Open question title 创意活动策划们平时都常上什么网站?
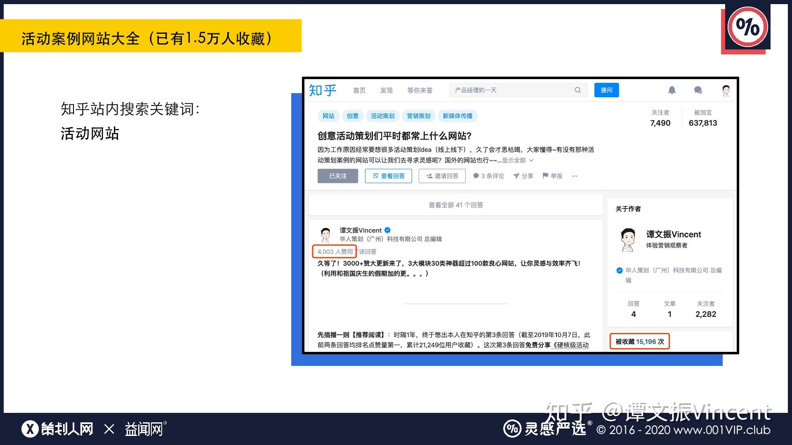The height and width of the screenshot is (445, 792). click(394, 136)
